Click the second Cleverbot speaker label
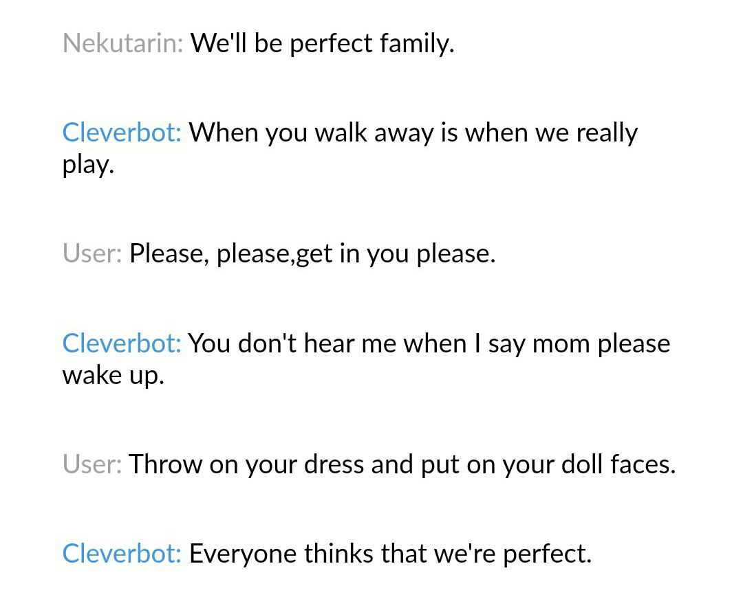 [122, 343]
